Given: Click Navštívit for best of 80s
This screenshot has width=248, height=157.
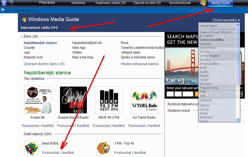Looking at the screenshot, I should 68,152.
